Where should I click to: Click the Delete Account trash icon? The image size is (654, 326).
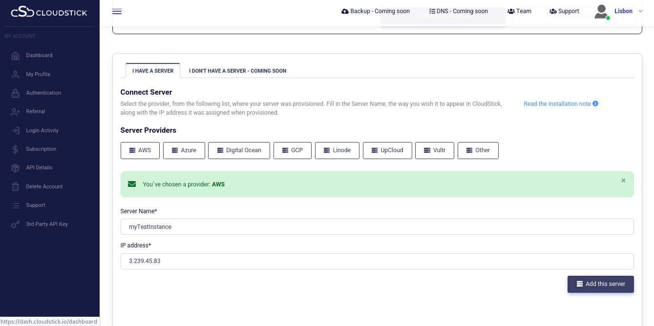coord(16,187)
